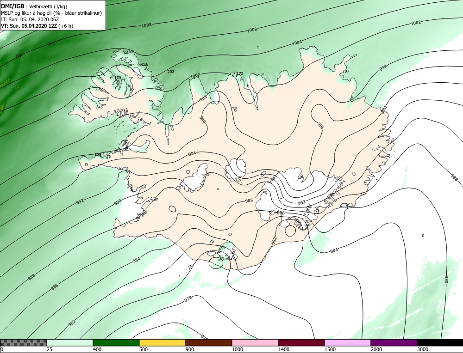Click the maroon 1400–1500 legend swatch
Viewport: 463px width, 353px height.
[301, 343]
